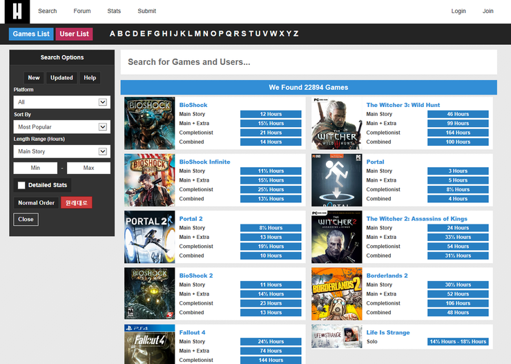Enable the Detailed Stats checkbox
The image size is (511, 364).
[21, 185]
